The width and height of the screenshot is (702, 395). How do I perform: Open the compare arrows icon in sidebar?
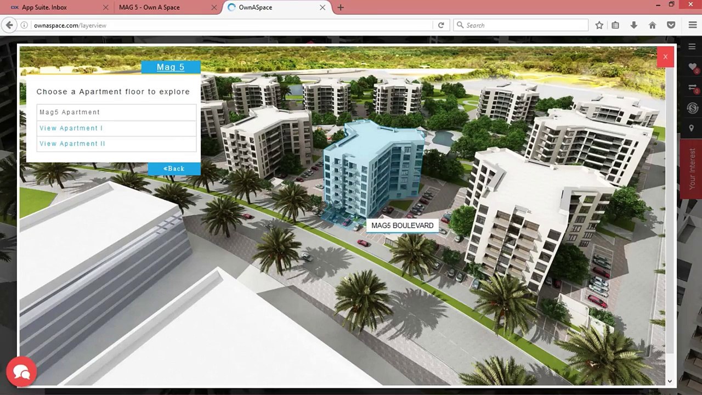[692, 88]
